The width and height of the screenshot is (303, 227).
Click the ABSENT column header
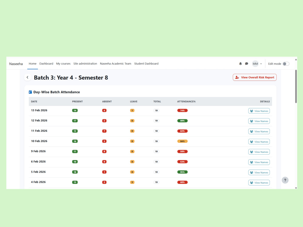point(107,101)
